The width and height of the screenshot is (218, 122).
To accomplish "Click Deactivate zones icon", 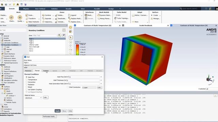I will pos(56,19).
